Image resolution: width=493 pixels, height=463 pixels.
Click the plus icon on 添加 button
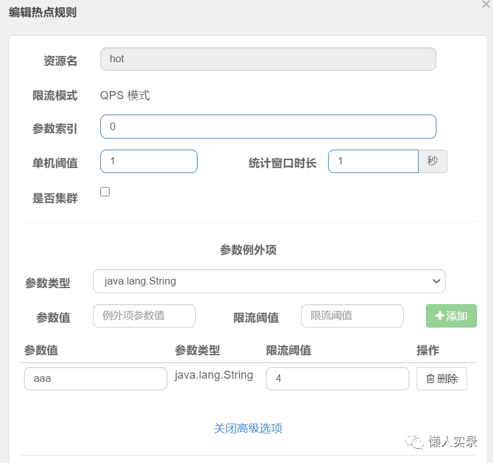pos(439,315)
